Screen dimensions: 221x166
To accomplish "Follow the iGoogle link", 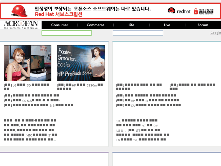I will (215, 33).
